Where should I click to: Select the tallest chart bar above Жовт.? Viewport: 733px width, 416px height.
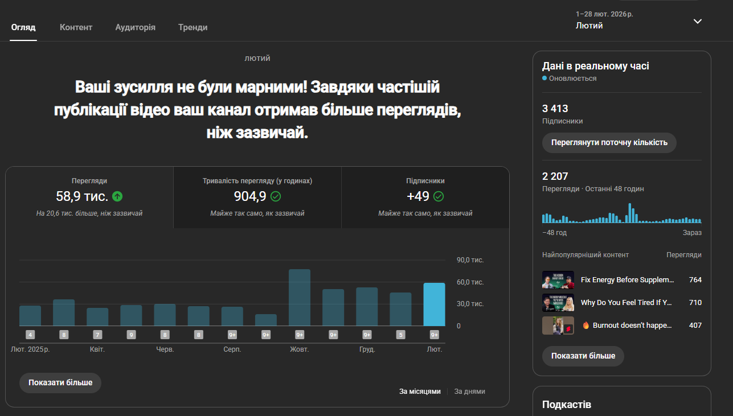[300, 298]
